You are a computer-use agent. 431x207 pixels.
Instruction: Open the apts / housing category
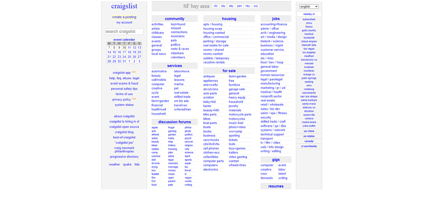point(213,24)
